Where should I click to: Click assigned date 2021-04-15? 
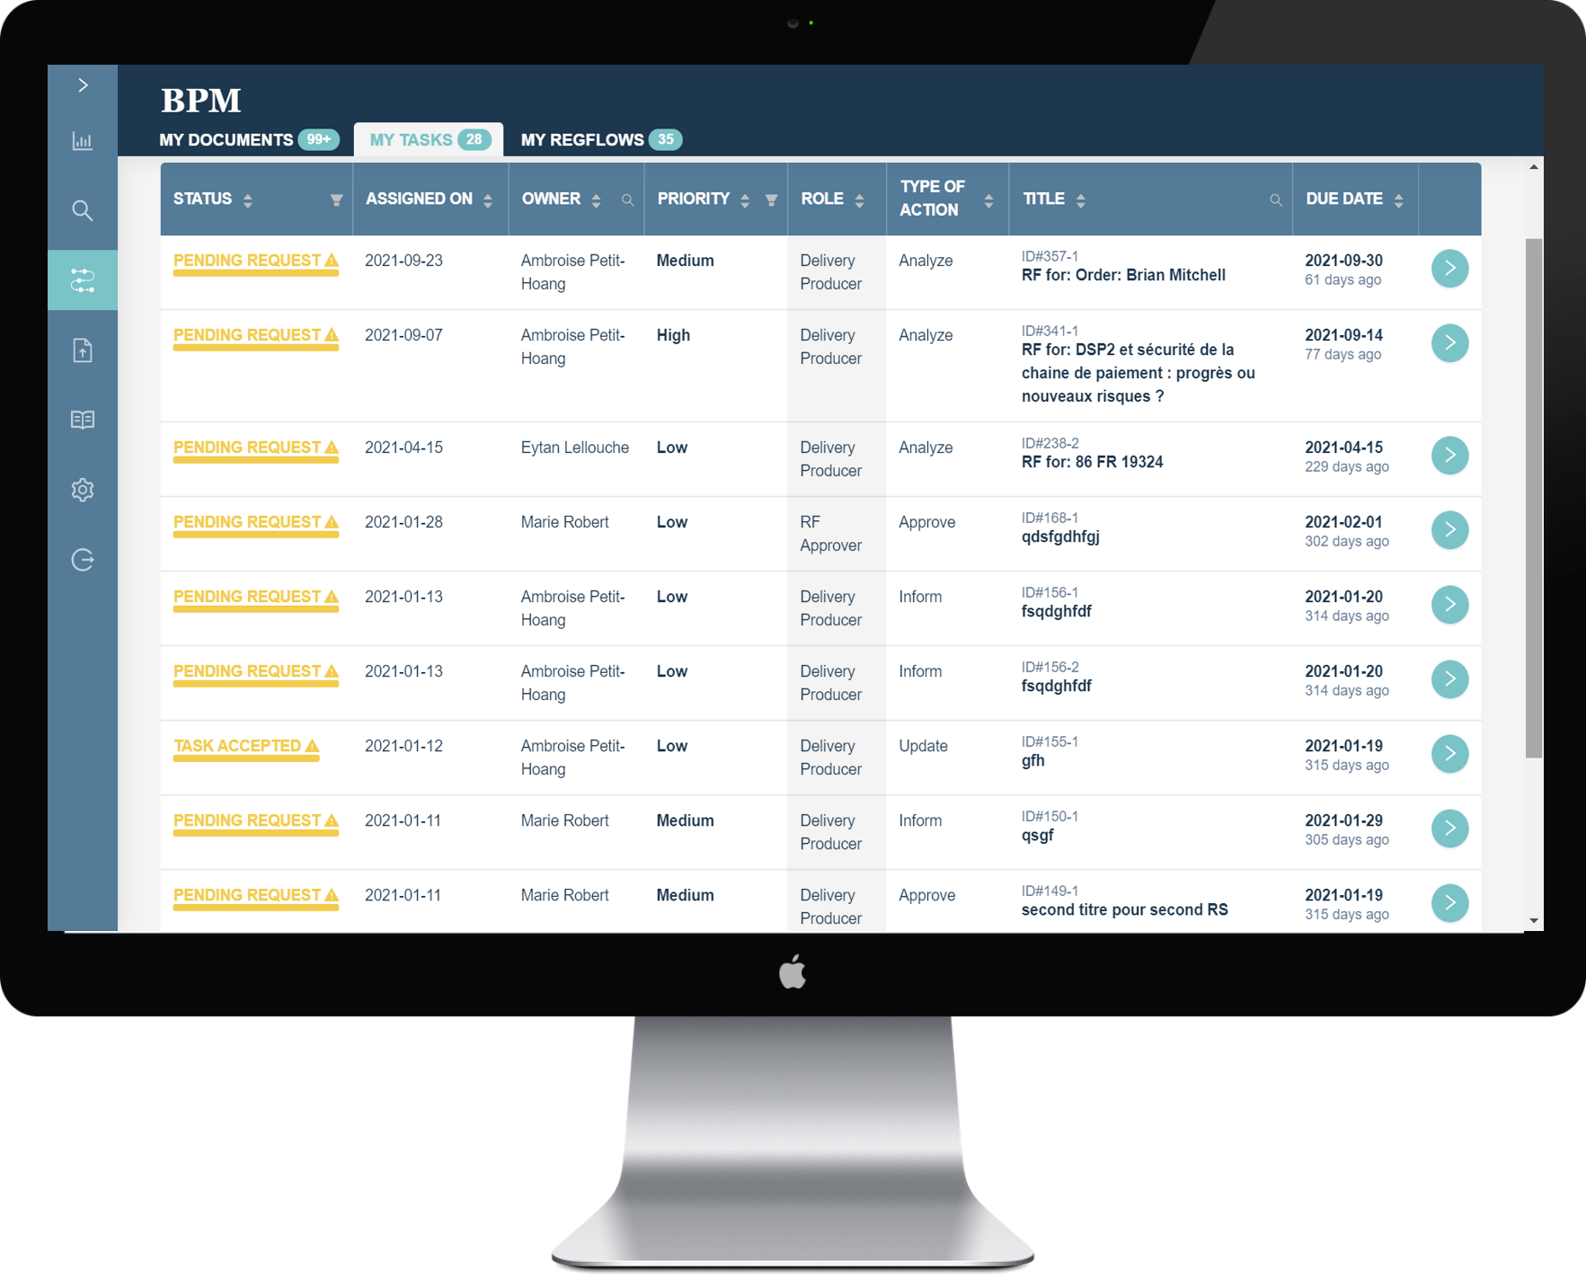pos(403,448)
